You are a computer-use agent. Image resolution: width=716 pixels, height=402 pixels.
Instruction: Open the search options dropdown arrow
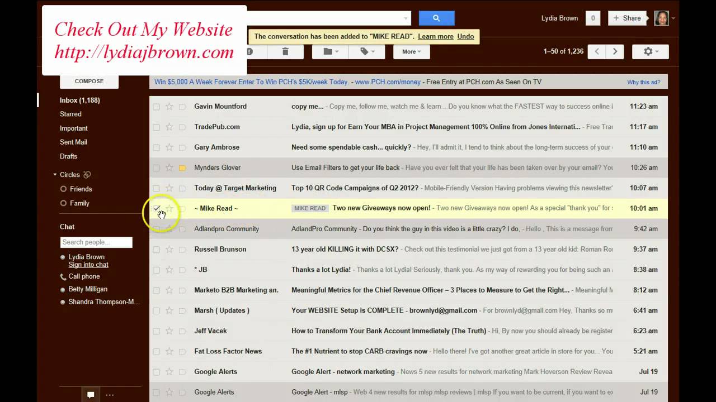(x=406, y=18)
